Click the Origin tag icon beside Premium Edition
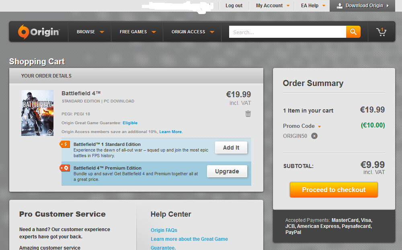 click(x=65, y=168)
